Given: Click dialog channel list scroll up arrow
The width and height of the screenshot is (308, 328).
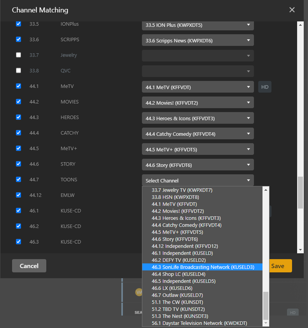Looking at the screenshot, I should 300,25.
